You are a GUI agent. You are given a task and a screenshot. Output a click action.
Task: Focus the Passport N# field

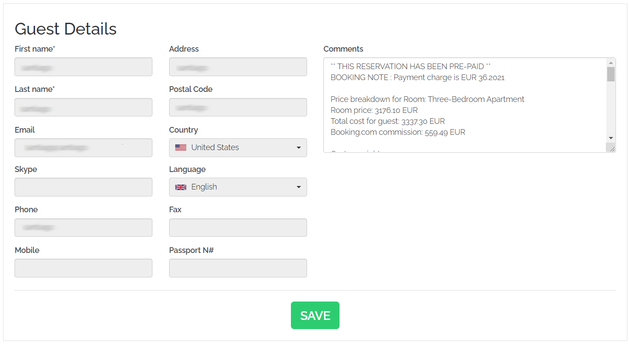[x=238, y=268]
